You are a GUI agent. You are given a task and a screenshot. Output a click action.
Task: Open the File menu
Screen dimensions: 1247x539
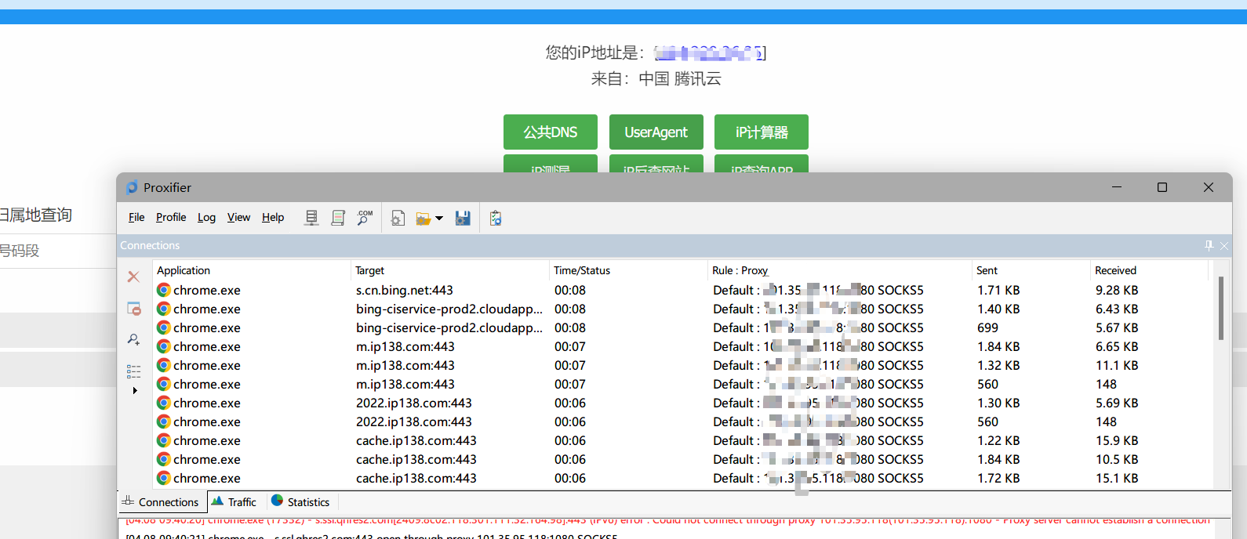(136, 217)
